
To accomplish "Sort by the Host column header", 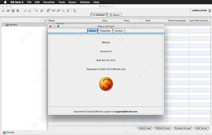I will pyautogui.click(x=135, y=20).
